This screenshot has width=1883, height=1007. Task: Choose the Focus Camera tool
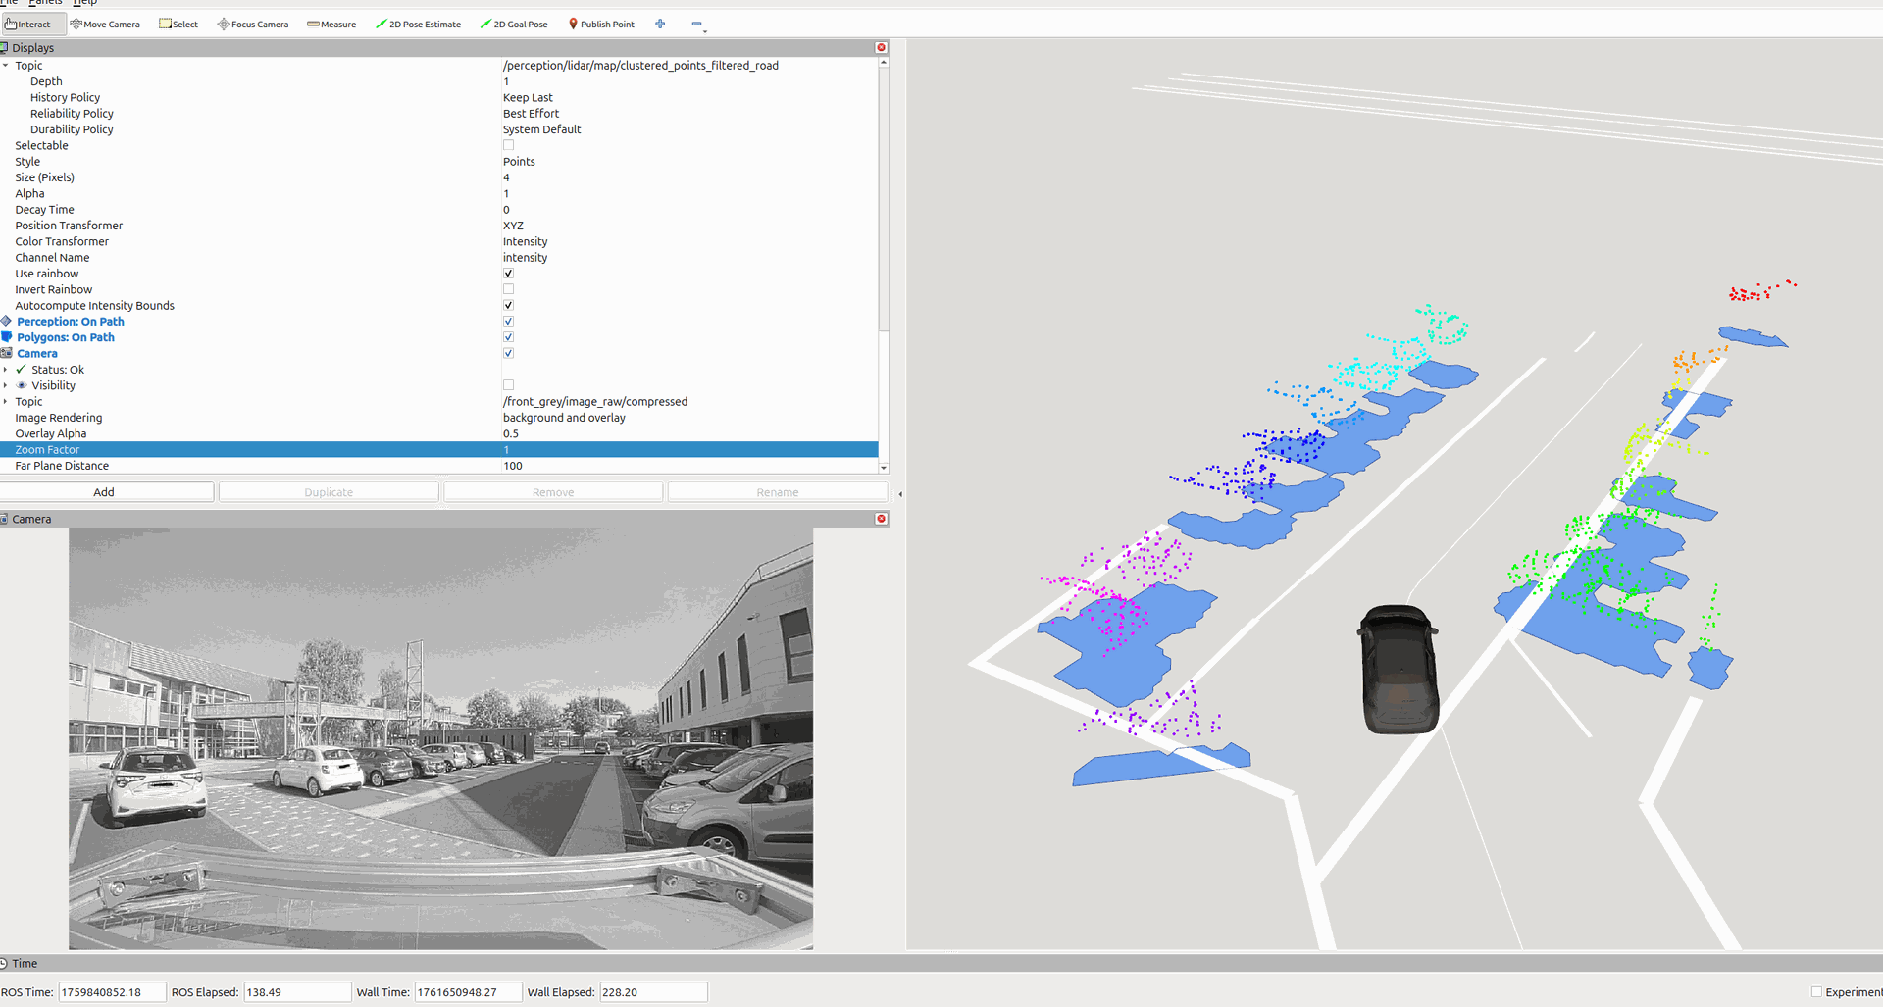253,25
